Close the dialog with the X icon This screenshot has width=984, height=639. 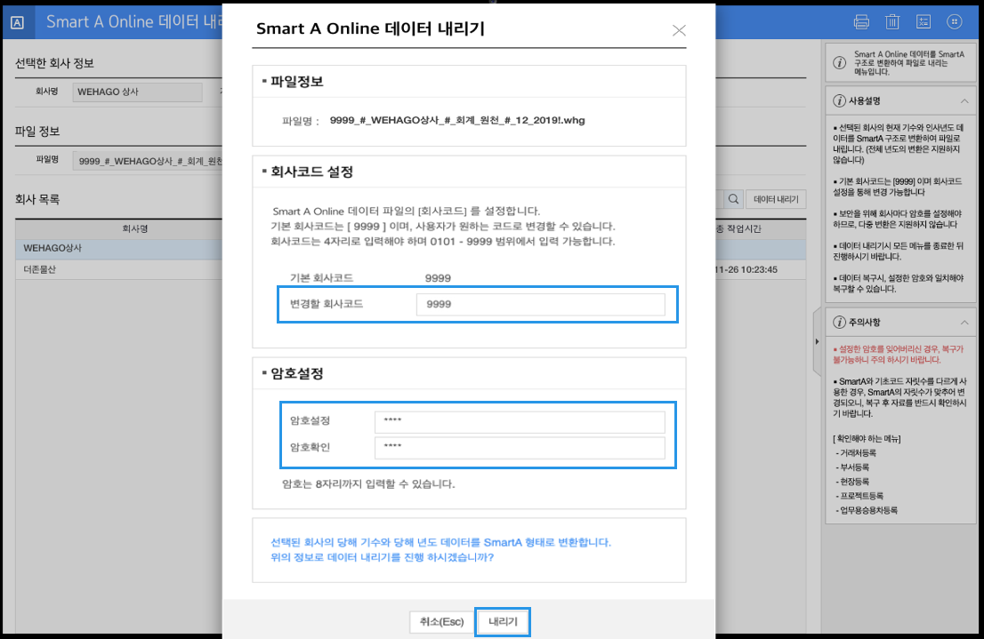click(x=679, y=30)
